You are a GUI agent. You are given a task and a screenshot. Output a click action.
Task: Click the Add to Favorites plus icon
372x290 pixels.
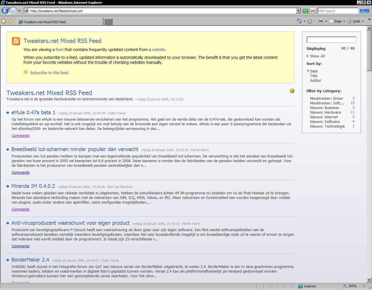click(x=10, y=21)
